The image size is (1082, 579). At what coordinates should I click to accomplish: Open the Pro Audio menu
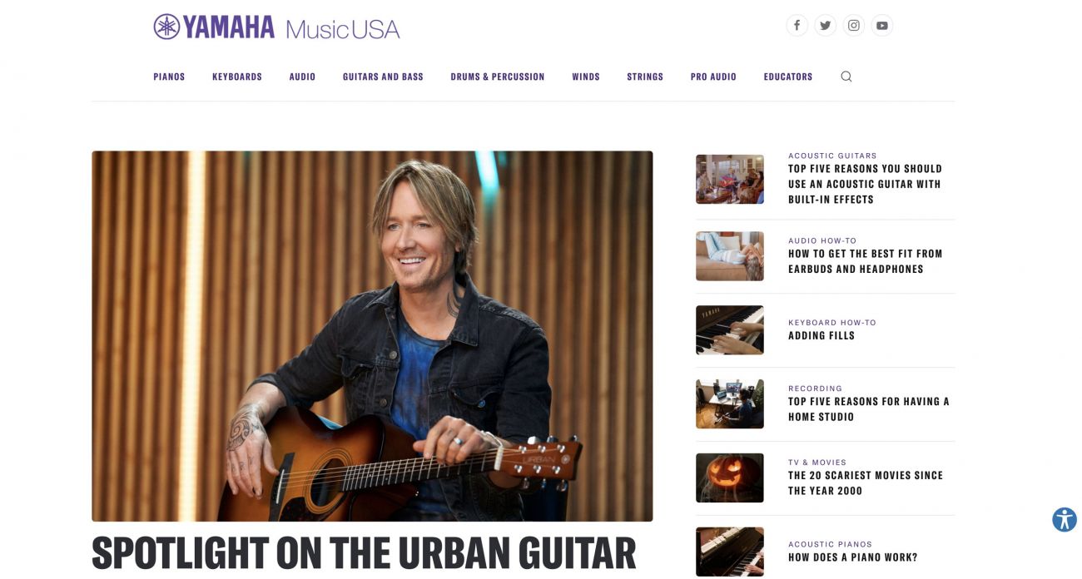click(713, 77)
